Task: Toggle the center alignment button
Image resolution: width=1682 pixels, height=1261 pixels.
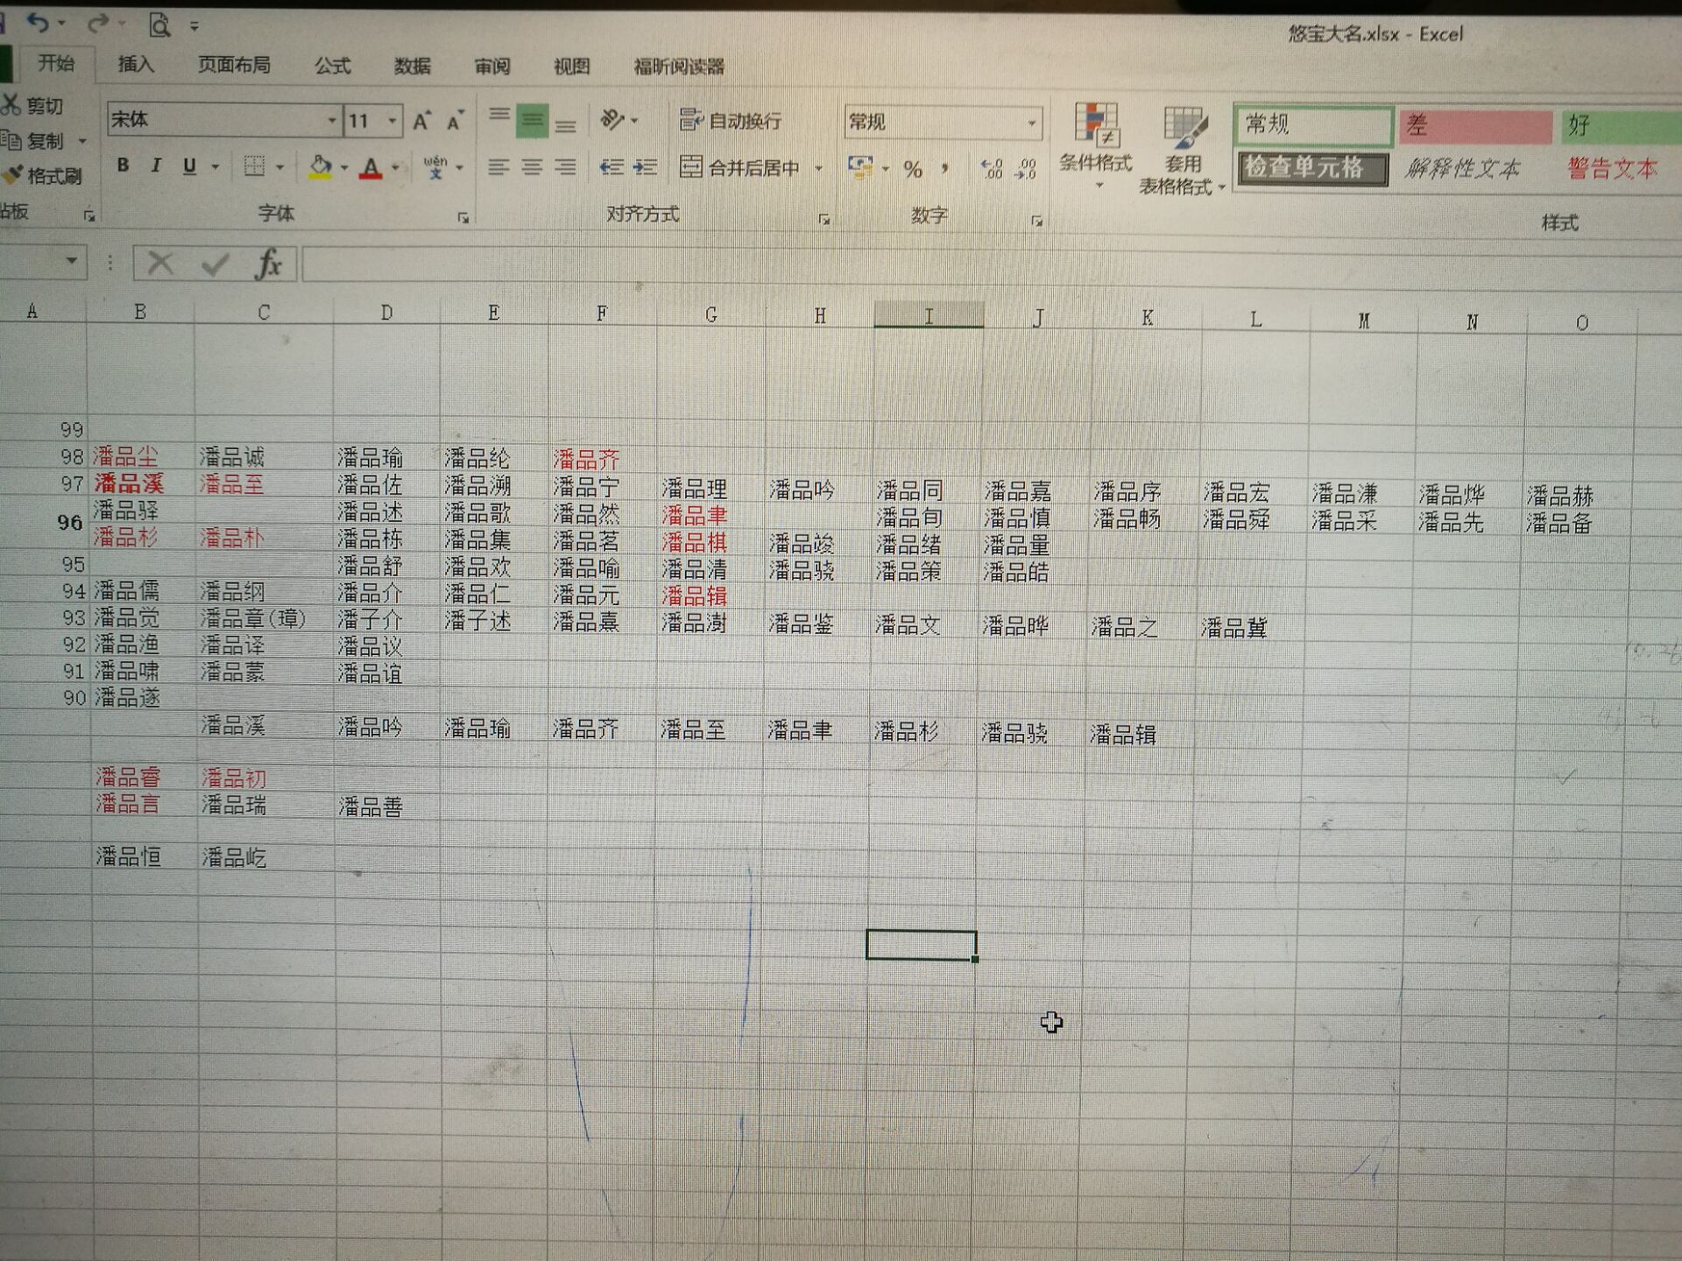Action: 532,166
